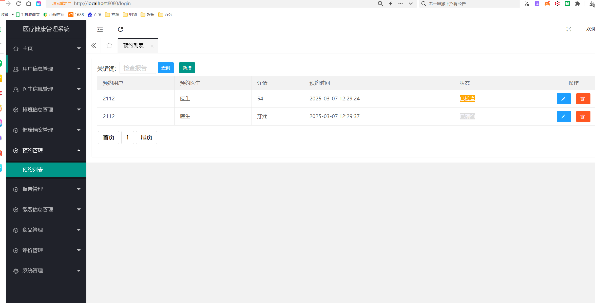This screenshot has height=303, width=595.
Task: Click the home icon tab
Action: click(x=109, y=46)
